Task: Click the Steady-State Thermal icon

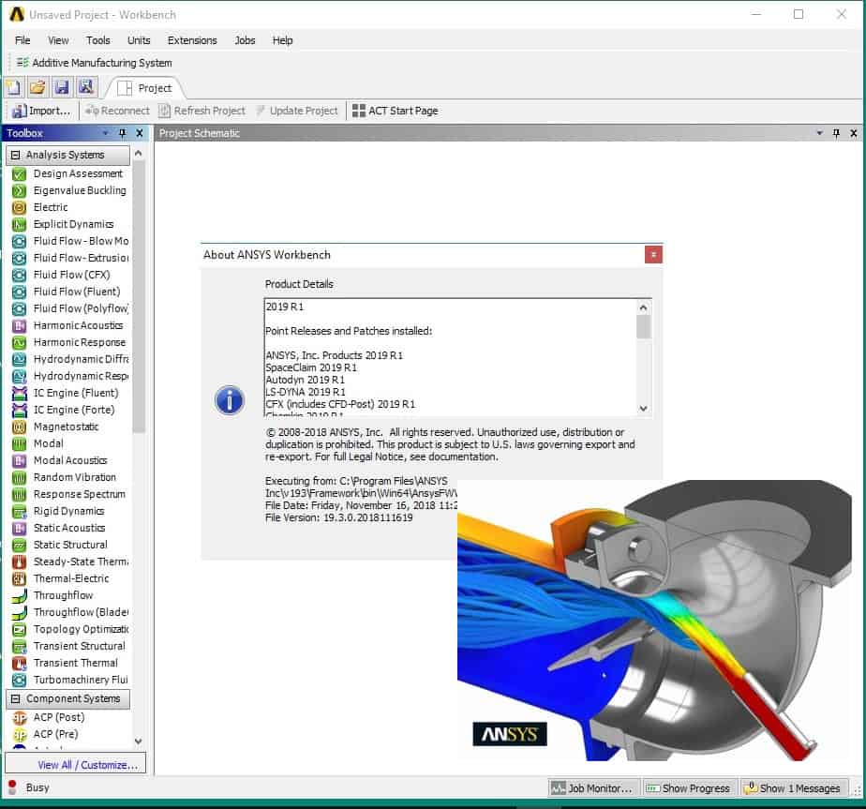Action: (20, 562)
